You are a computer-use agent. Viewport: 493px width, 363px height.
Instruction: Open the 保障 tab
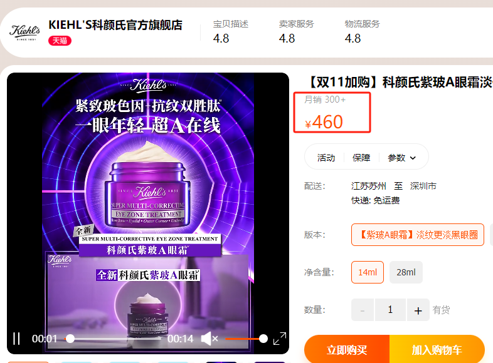[361, 158]
